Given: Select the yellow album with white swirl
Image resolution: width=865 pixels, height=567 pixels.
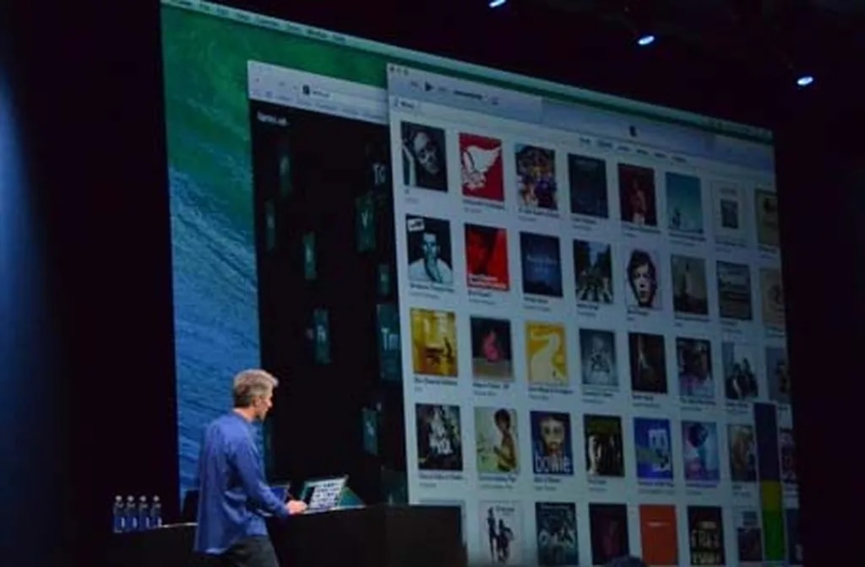Looking at the screenshot, I should pyautogui.click(x=547, y=354).
